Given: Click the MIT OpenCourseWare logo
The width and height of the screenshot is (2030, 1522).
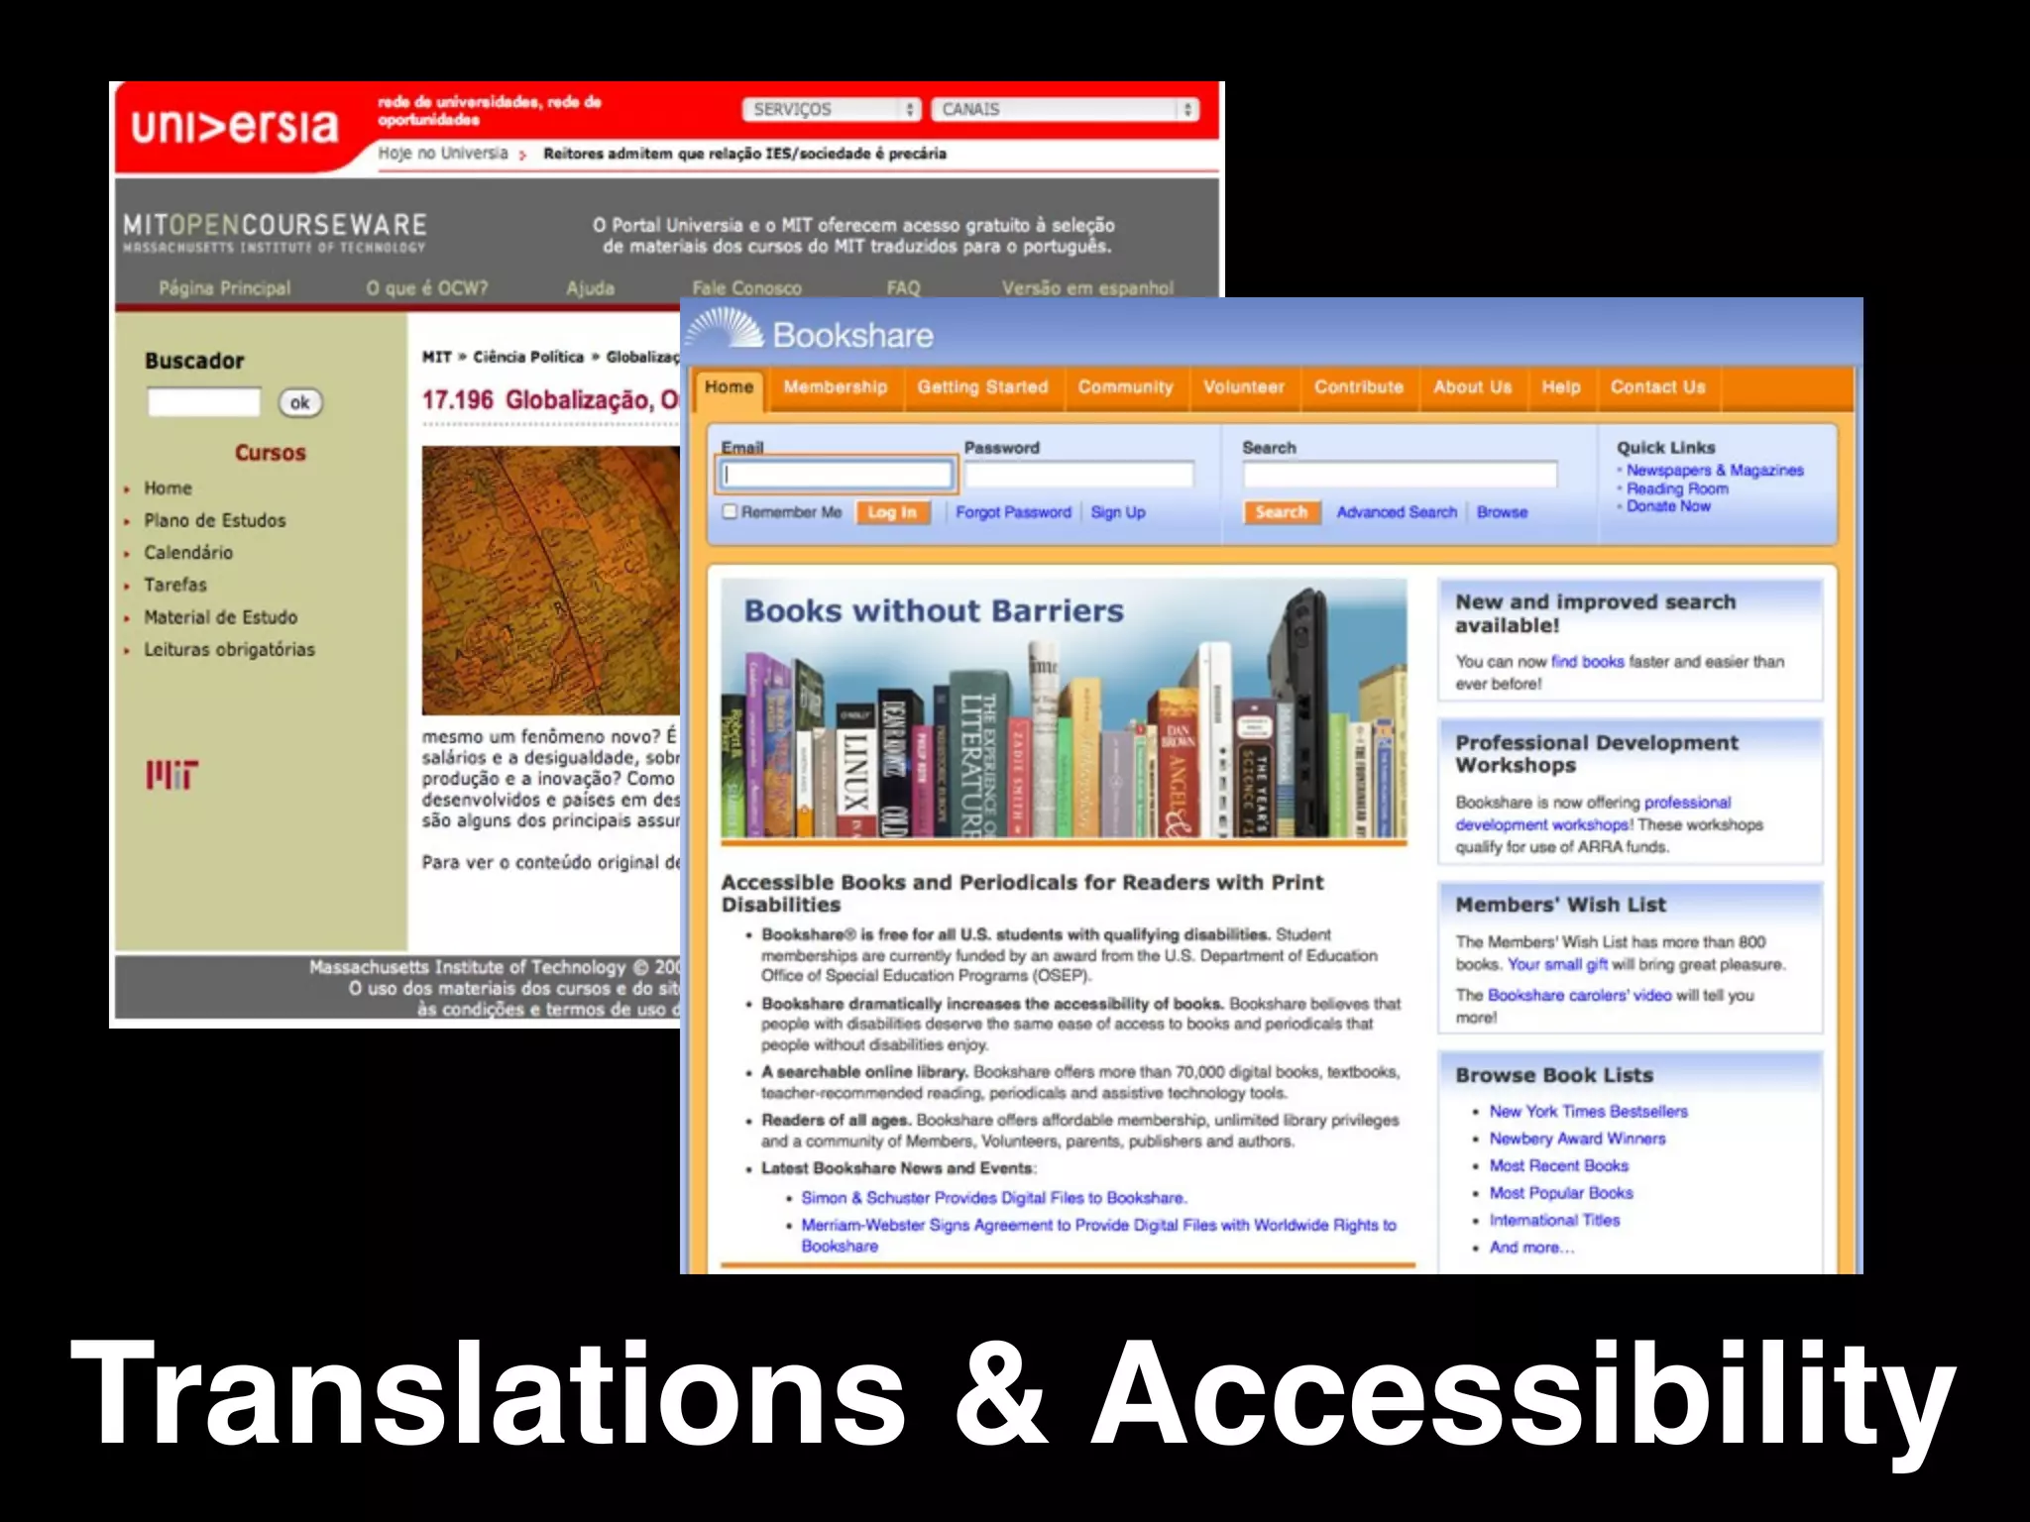Looking at the screenshot, I should (275, 233).
